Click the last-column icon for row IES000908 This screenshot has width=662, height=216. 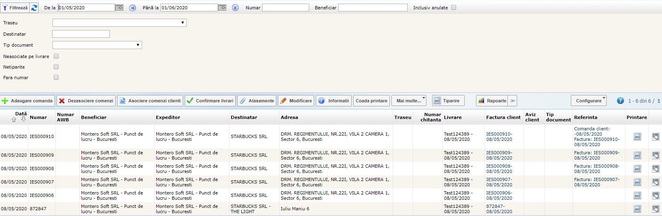click(x=655, y=168)
